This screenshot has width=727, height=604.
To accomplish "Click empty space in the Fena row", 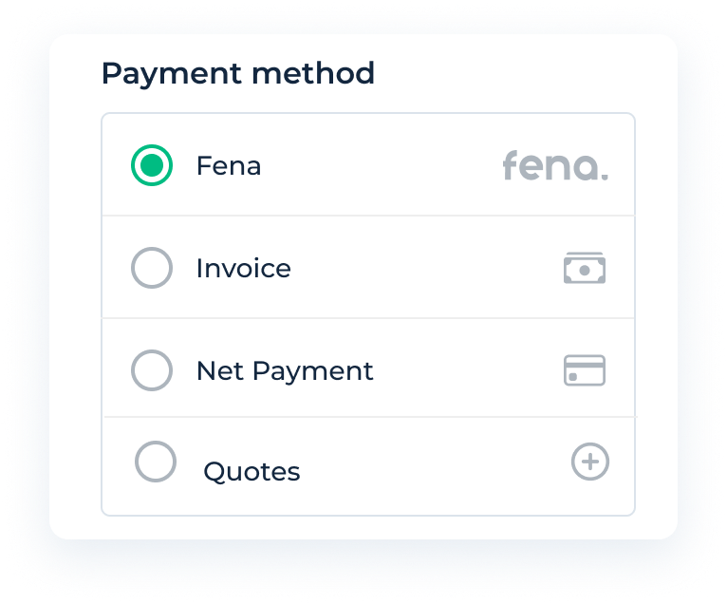I will tap(380, 166).
